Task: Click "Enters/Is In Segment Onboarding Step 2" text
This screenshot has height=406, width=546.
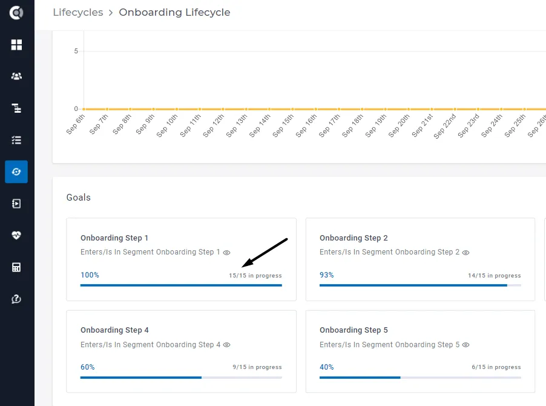Action: click(x=389, y=252)
